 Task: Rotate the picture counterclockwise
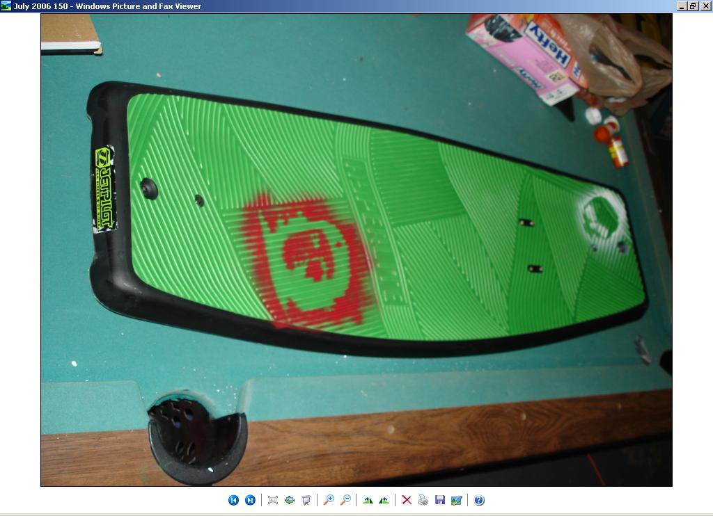(384, 500)
